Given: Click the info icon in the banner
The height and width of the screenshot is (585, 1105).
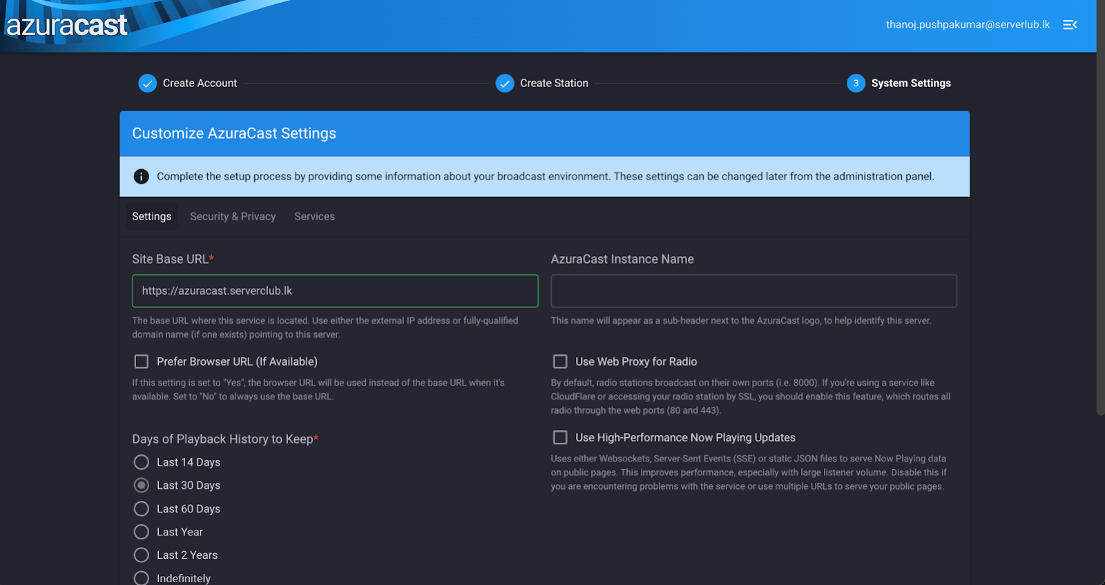Looking at the screenshot, I should coord(141,177).
